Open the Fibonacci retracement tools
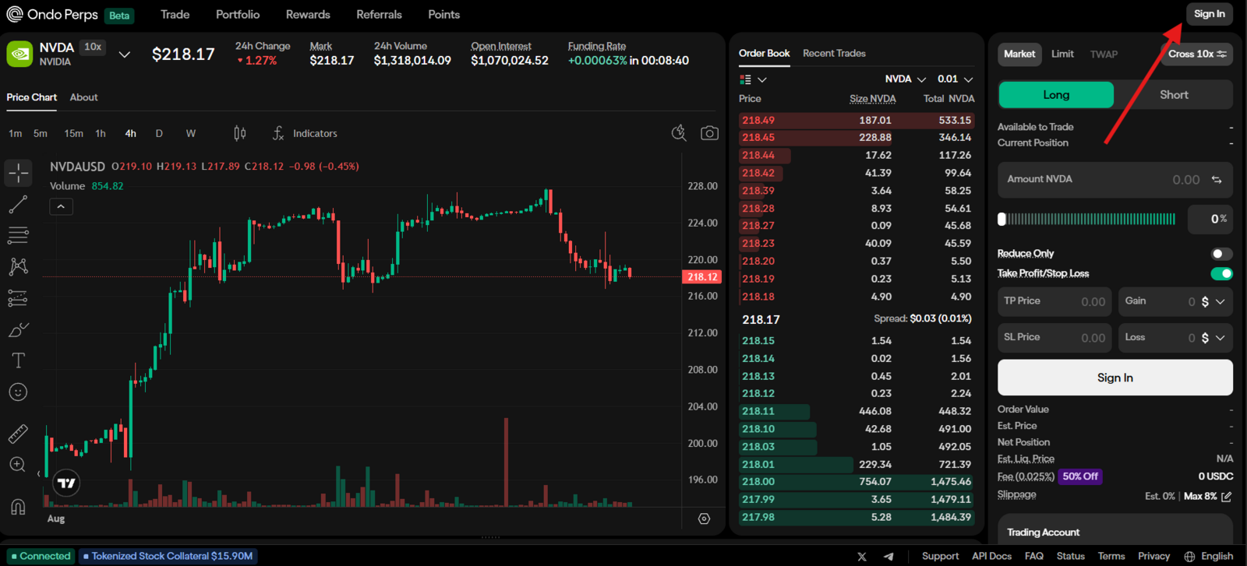Image resolution: width=1247 pixels, height=566 pixels. click(18, 235)
